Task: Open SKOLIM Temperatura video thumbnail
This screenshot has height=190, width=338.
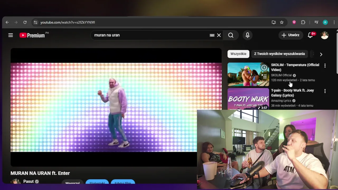Action: coord(248,74)
